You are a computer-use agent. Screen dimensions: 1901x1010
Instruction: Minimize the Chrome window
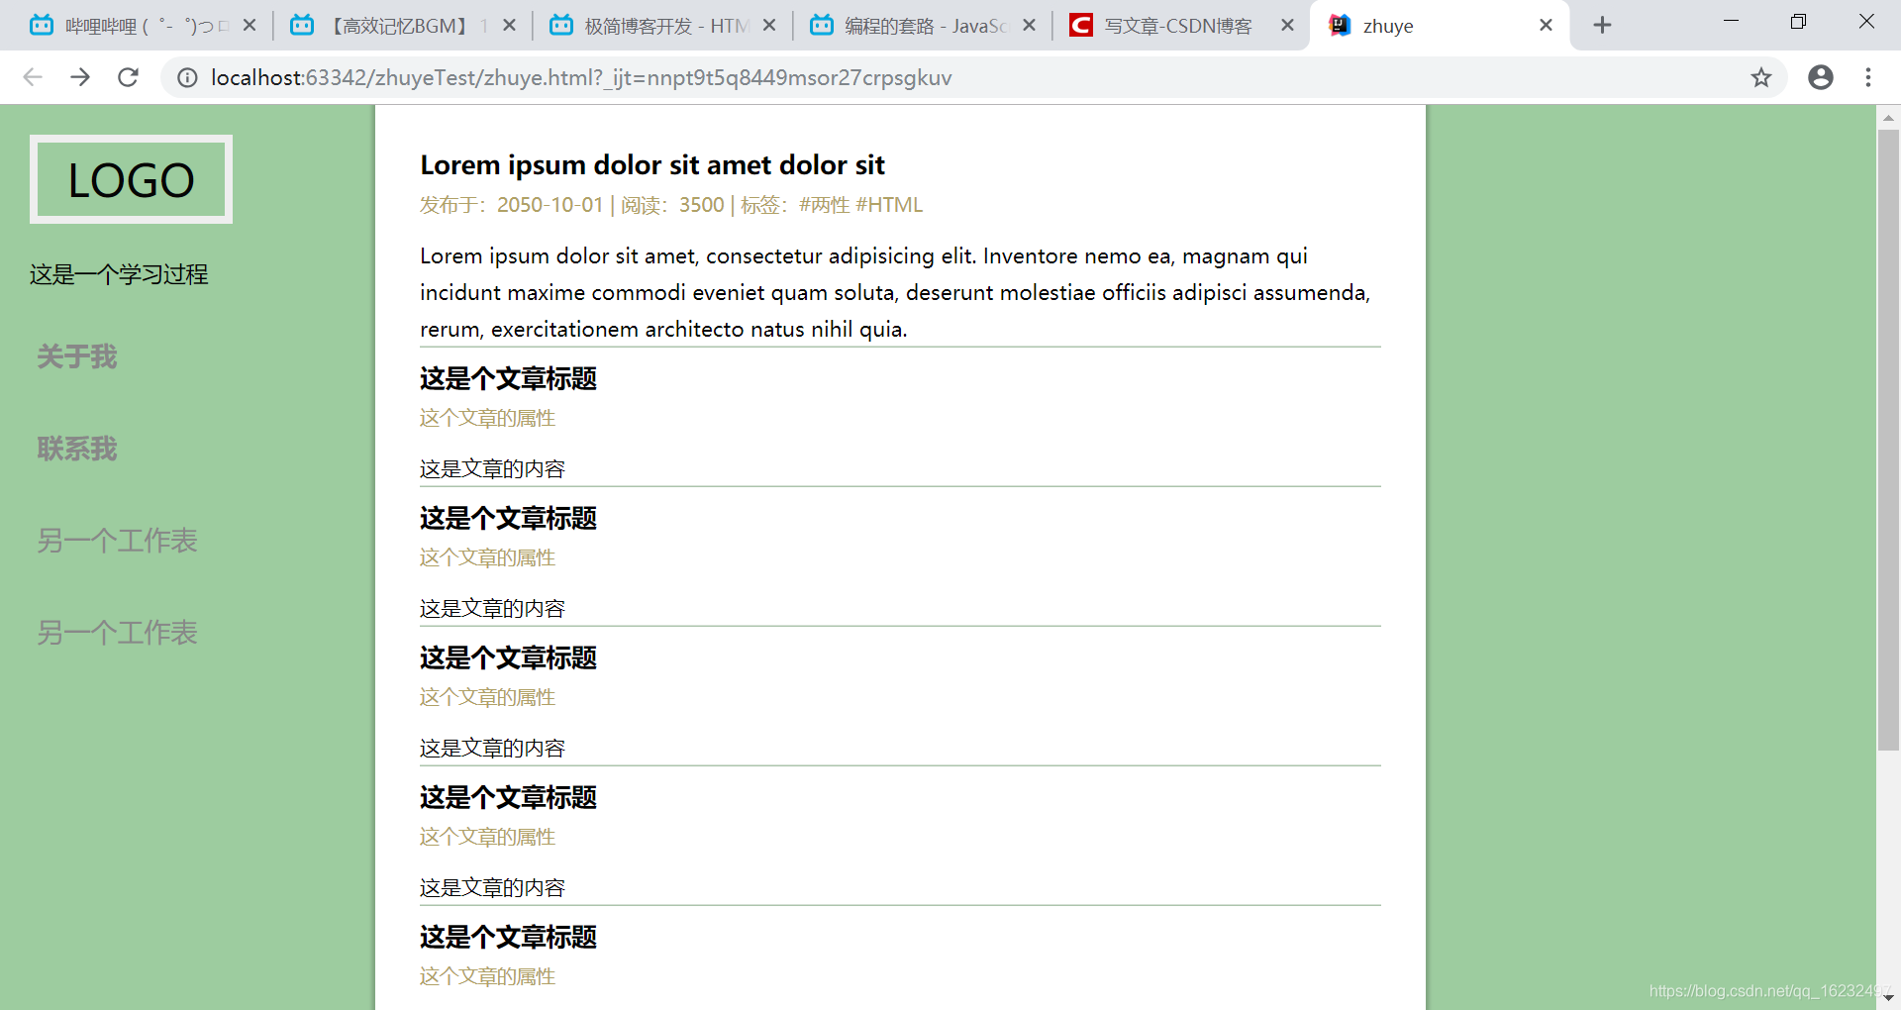click(x=1731, y=22)
